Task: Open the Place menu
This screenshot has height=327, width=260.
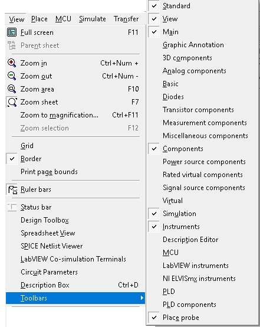Action: 39,19
